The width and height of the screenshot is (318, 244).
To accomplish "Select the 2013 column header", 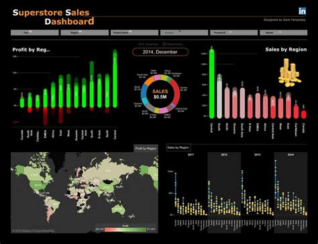I will point(258,155).
